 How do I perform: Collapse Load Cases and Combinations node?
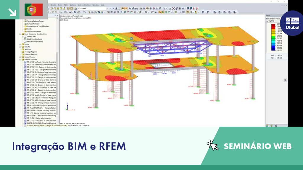coord(20,34)
